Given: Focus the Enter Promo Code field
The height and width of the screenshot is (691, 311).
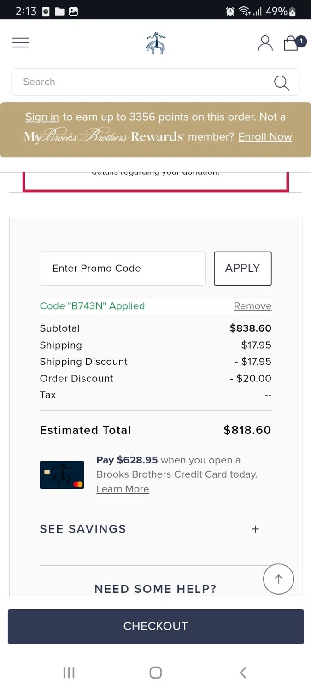Looking at the screenshot, I should [123, 269].
